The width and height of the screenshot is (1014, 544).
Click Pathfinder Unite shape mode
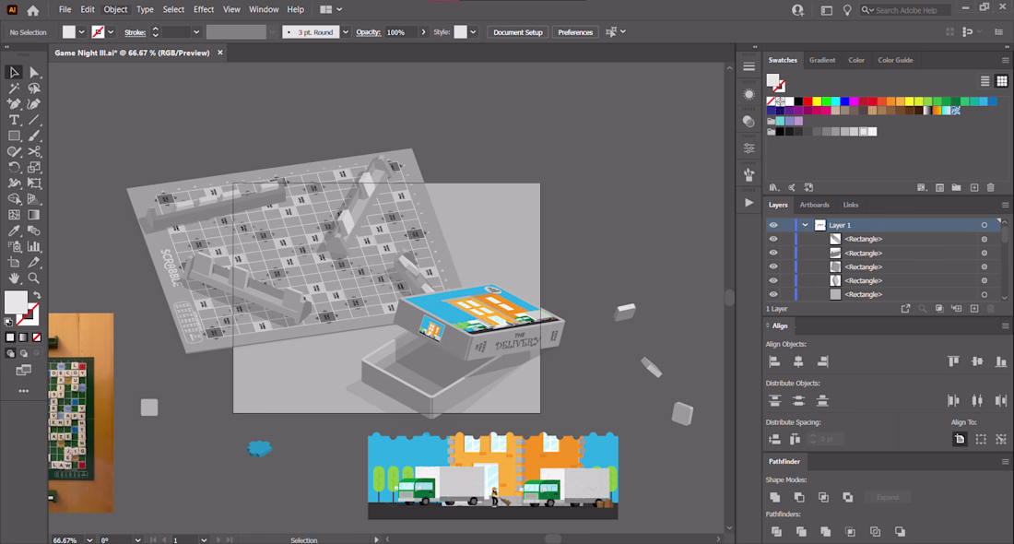click(x=774, y=497)
